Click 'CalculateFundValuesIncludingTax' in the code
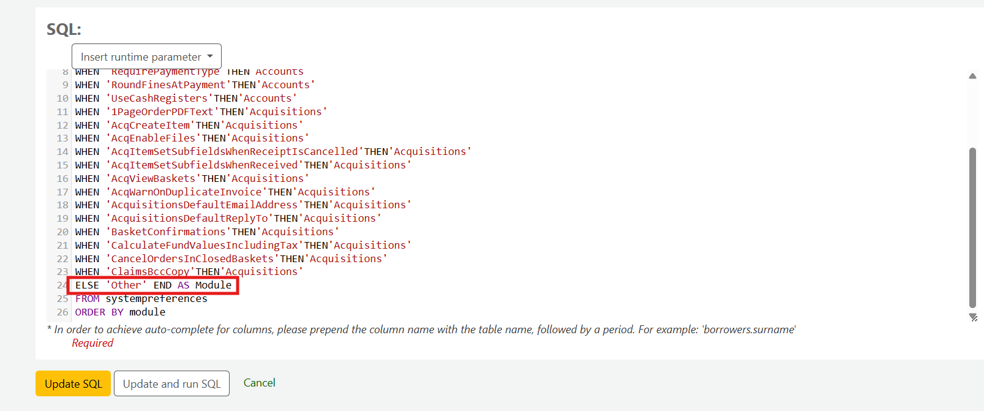The width and height of the screenshot is (984, 411). 204,246
